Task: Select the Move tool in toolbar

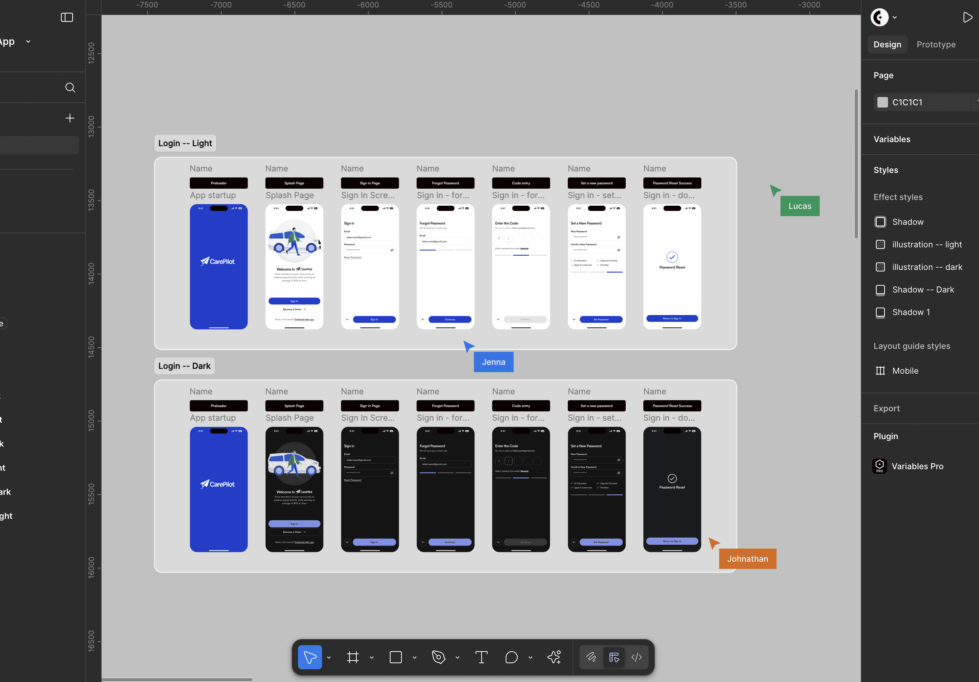Action: pos(310,657)
